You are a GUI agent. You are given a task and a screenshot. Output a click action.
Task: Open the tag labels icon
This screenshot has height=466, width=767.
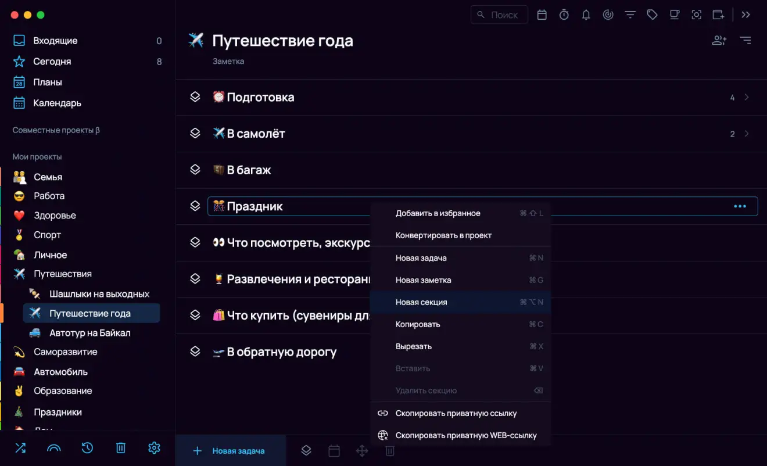pos(652,15)
